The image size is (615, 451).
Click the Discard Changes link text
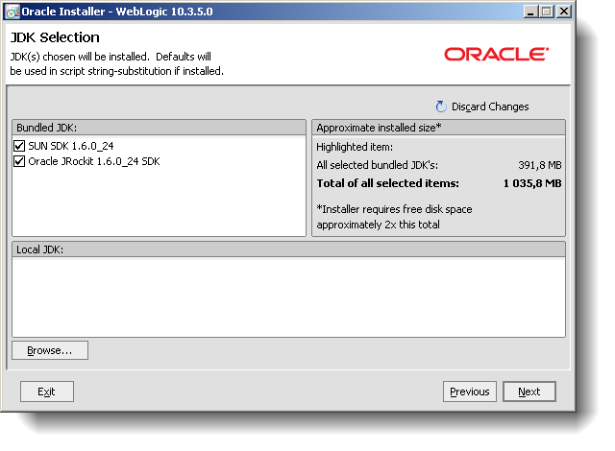coord(490,107)
